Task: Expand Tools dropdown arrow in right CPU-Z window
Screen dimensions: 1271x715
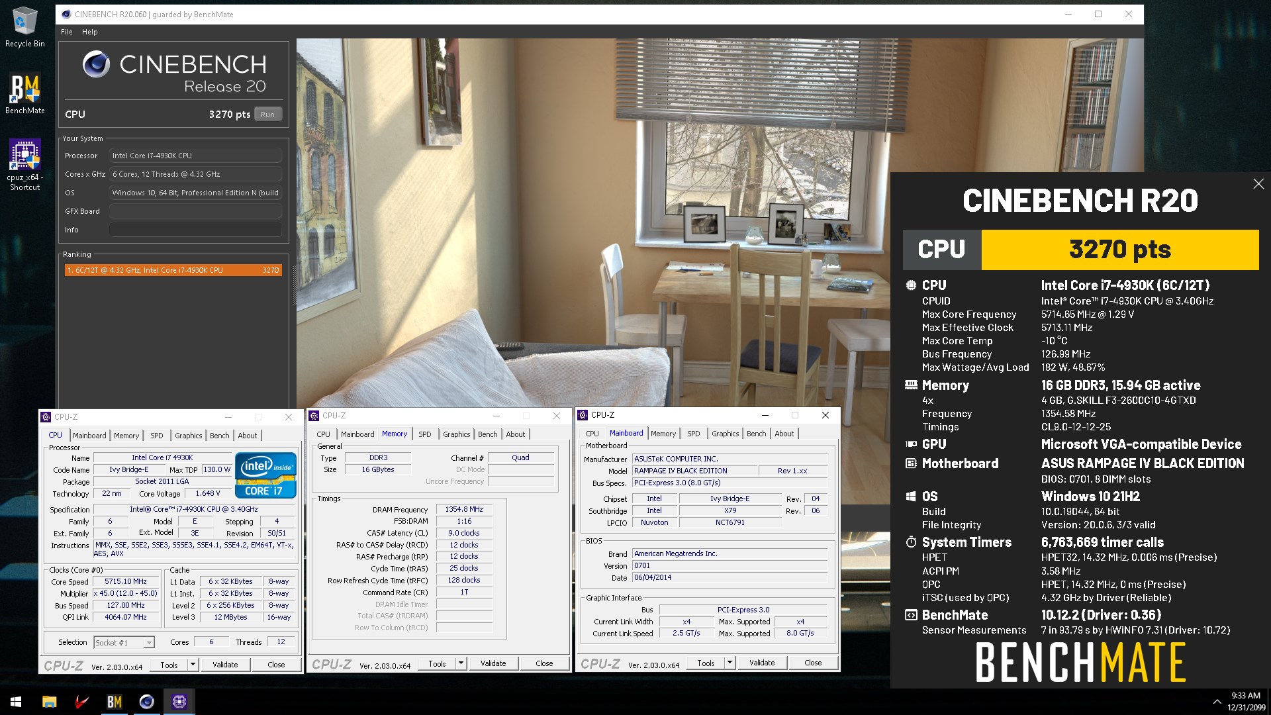Action: 730,663
